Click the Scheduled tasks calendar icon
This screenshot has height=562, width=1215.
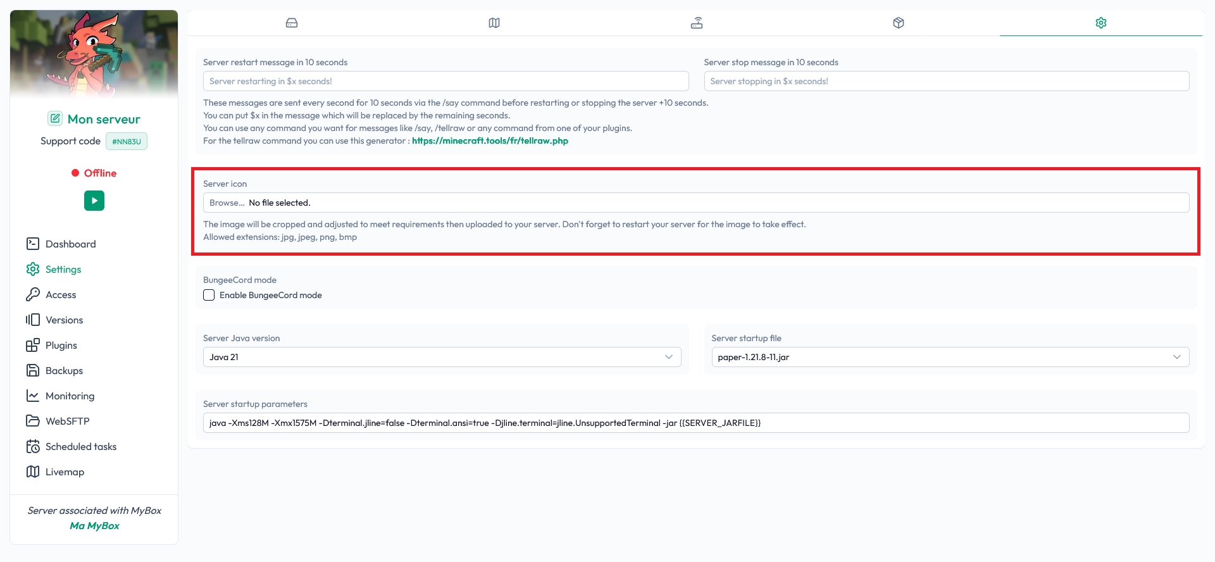tap(33, 446)
